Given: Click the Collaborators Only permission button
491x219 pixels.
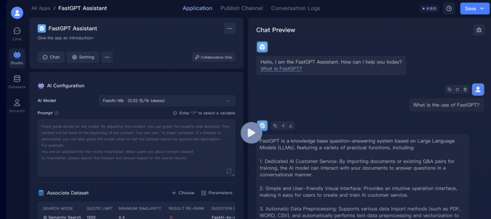Looking at the screenshot, I should (214, 57).
